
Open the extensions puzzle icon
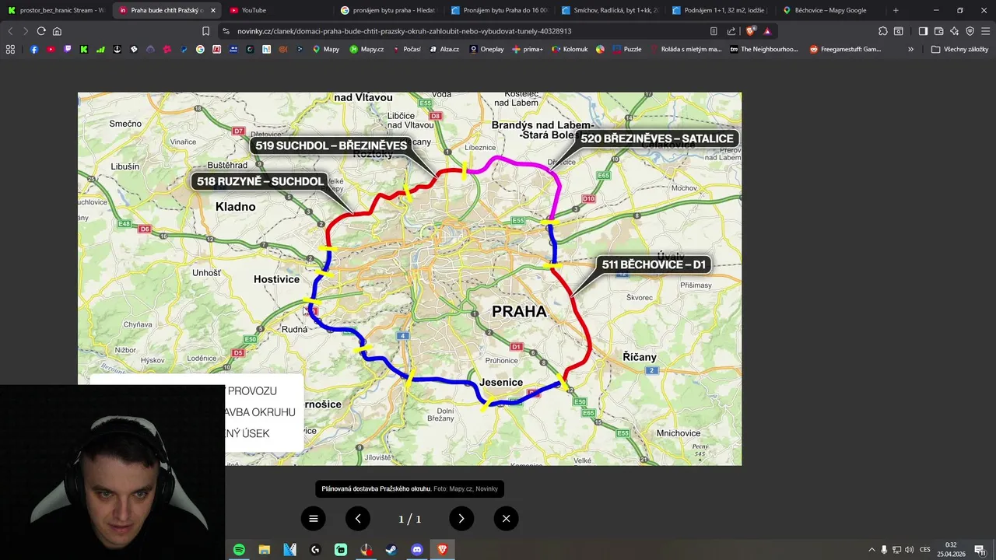tap(883, 31)
